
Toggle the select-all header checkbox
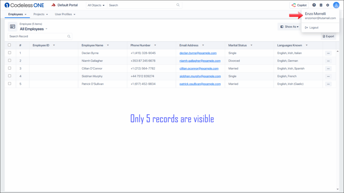pyautogui.click(x=9, y=45)
